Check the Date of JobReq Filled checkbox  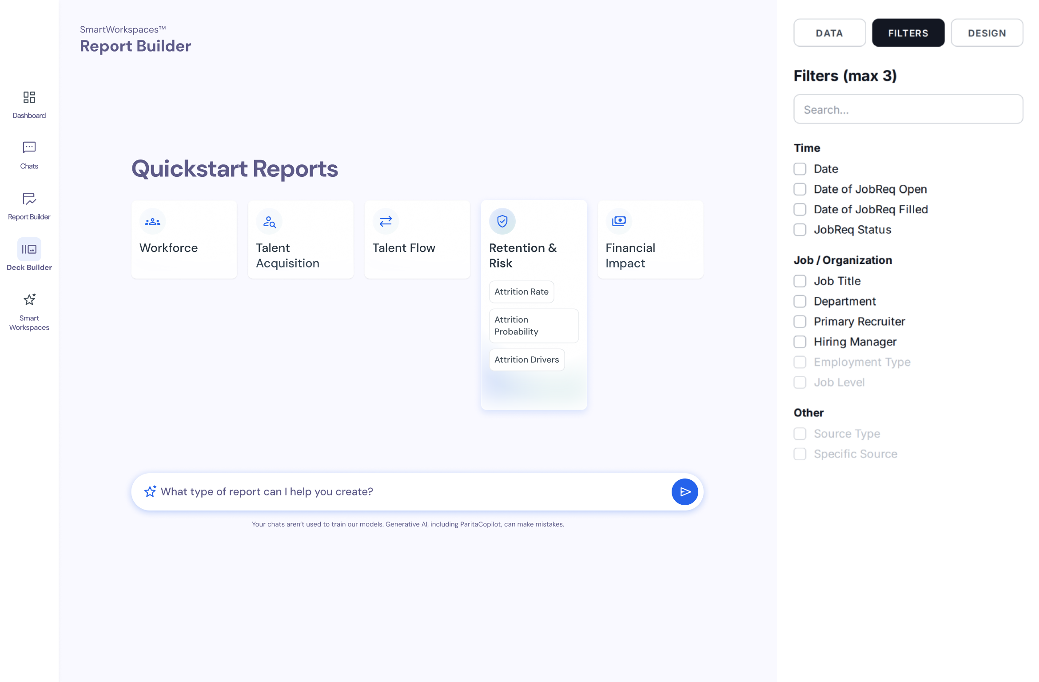[800, 209]
